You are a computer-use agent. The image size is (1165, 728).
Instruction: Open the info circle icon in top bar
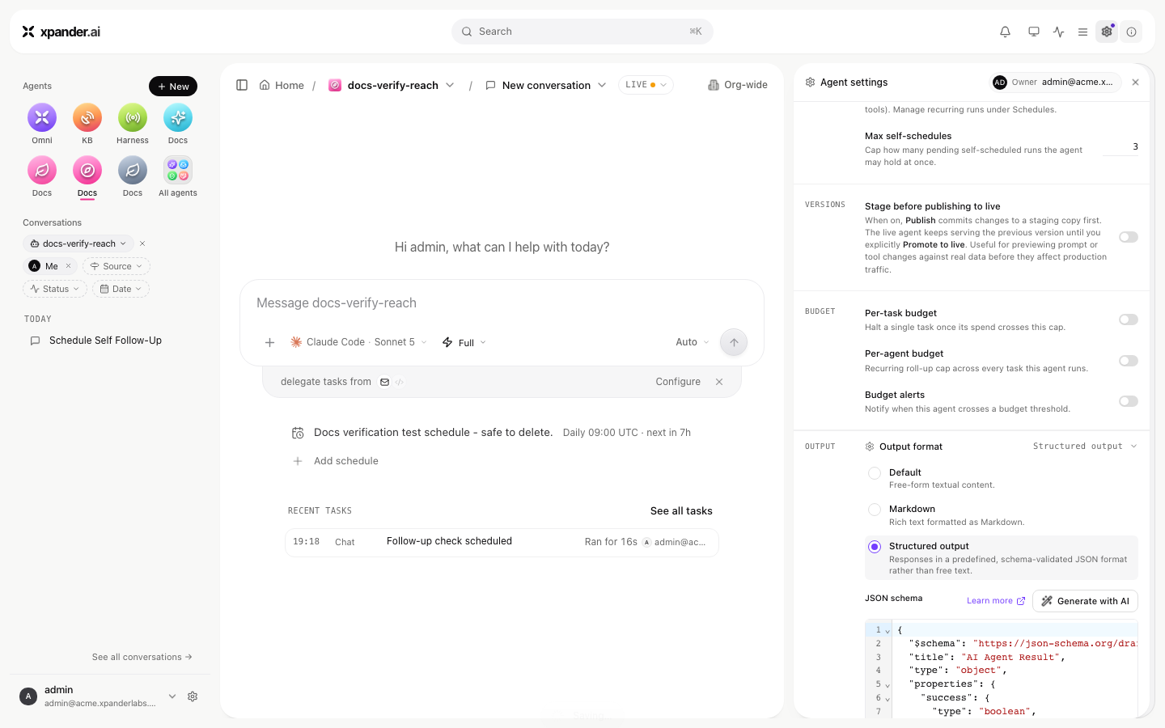pyautogui.click(x=1132, y=32)
